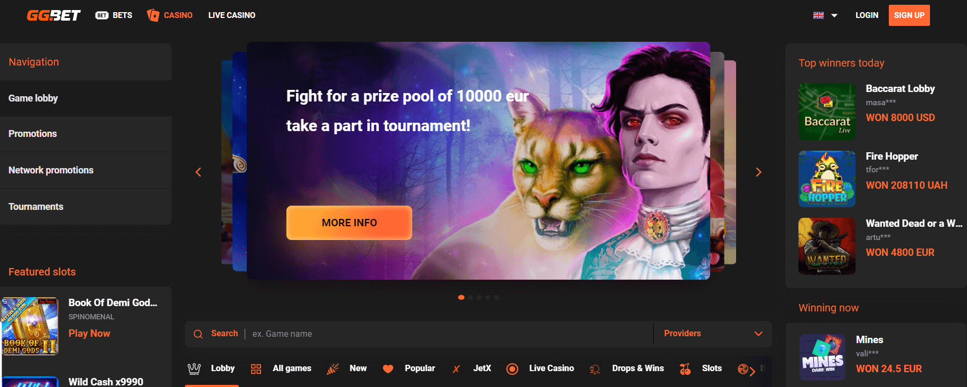967x387 pixels.
Task: Click the Slots cherry icon
Action: pyautogui.click(x=685, y=369)
